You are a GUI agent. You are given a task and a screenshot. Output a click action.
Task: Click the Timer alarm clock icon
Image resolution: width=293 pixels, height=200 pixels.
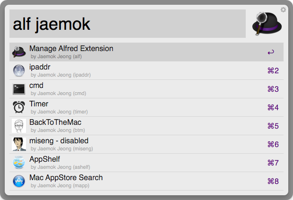pos(19,107)
